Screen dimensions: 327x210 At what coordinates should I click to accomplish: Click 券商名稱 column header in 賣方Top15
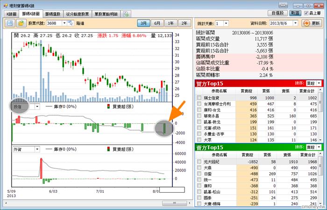pyautogui.click(x=219, y=155)
